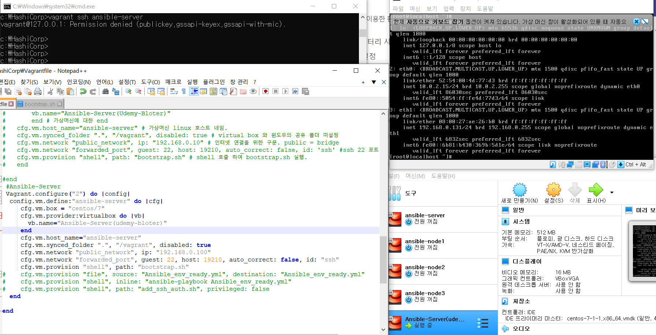Close the bootstrap.sh tab
The image size is (656, 335).
click(60, 104)
